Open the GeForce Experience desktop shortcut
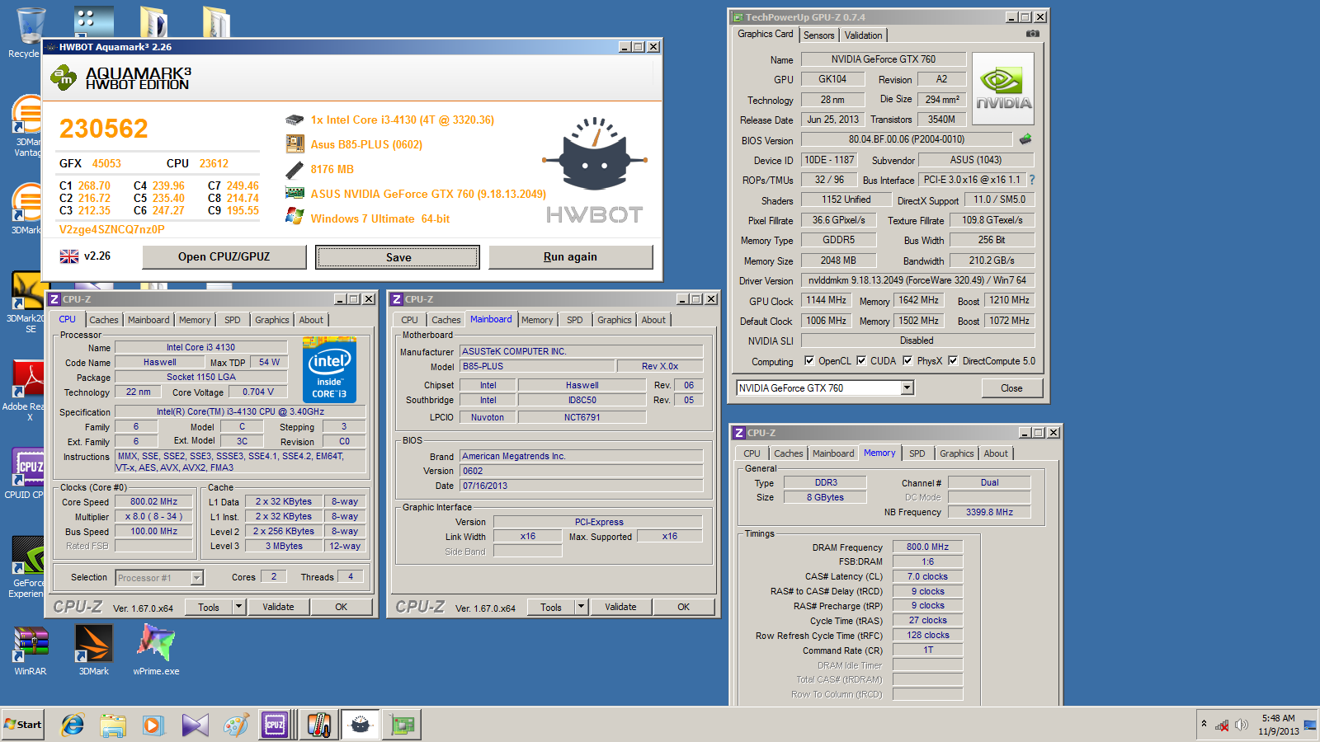 [x=27, y=567]
